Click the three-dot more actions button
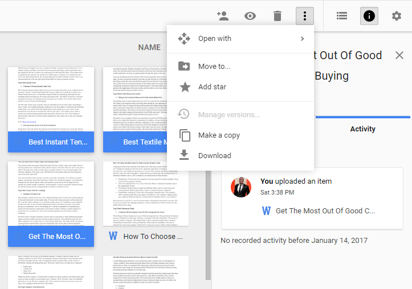Viewport: 412px width, 289px height. pos(305,16)
